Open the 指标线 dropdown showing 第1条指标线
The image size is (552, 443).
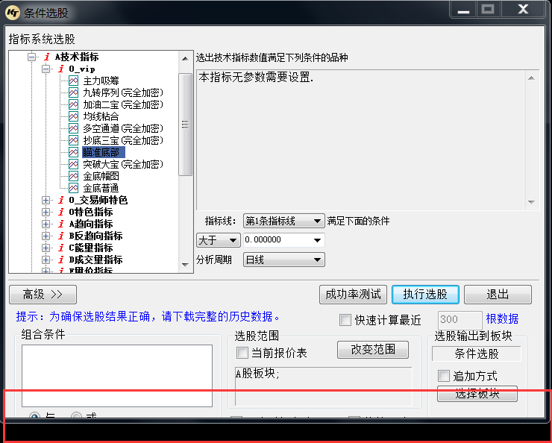(283, 221)
